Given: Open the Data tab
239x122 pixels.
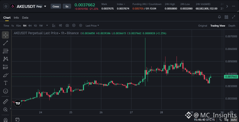Looking at the screenshot, I should [x=25, y=18].
